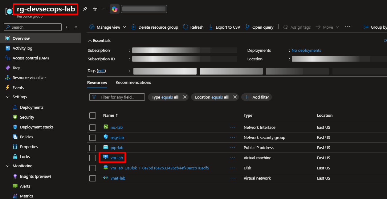The image size is (387, 199).
Task: Open the Manage view dropdown
Action: [x=108, y=27]
